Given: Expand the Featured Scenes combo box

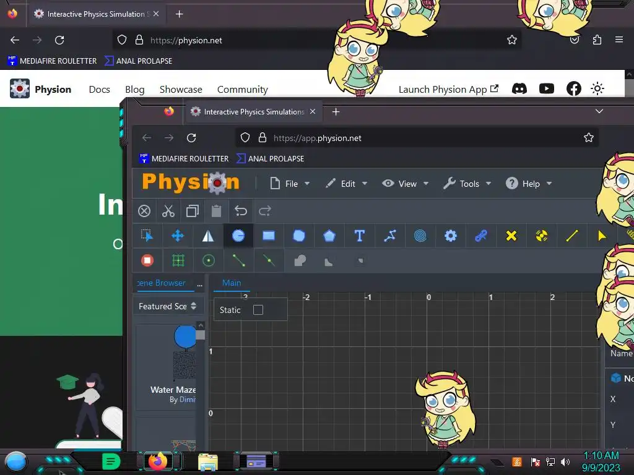Looking at the screenshot, I should 167,306.
